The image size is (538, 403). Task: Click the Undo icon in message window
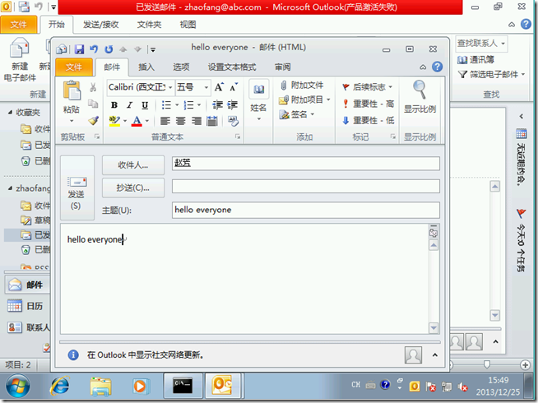point(94,49)
